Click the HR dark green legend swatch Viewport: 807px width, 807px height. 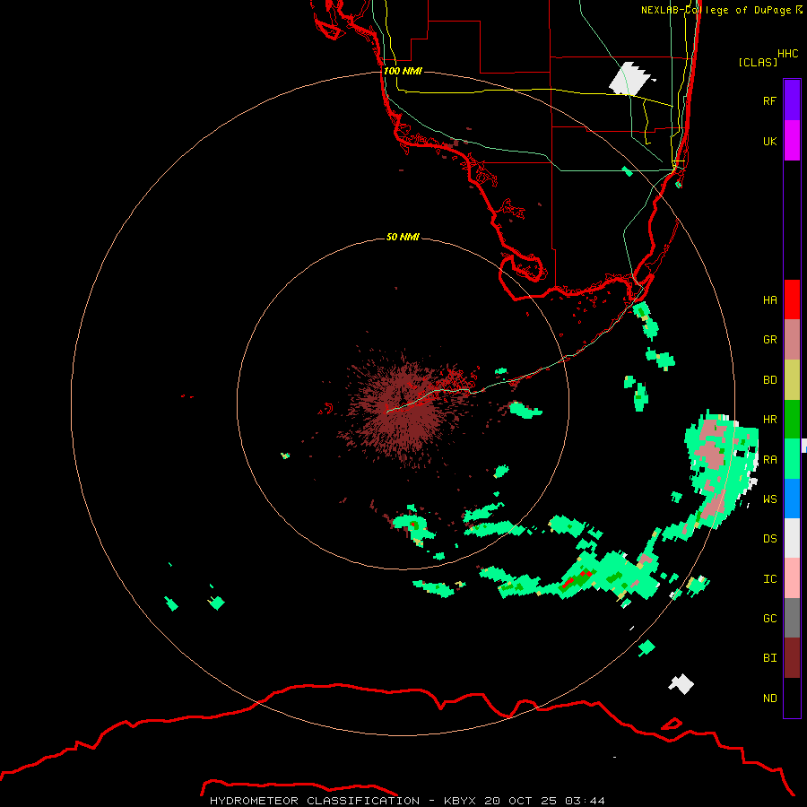[x=792, y=420]
